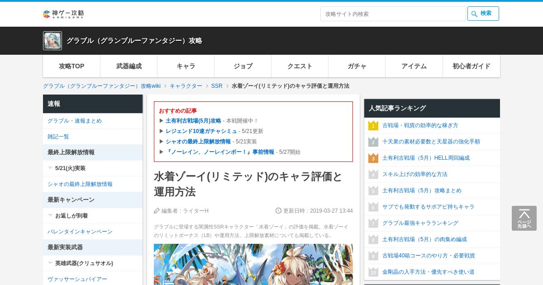Open the 攻略TOP nav tab
Image resolution: width=543 pixels, height=285 pixels.
point(71,66)
